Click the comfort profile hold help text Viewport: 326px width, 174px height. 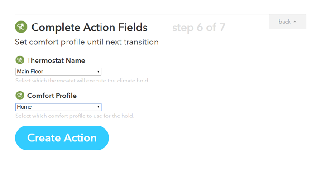click(x=75, y=116)
